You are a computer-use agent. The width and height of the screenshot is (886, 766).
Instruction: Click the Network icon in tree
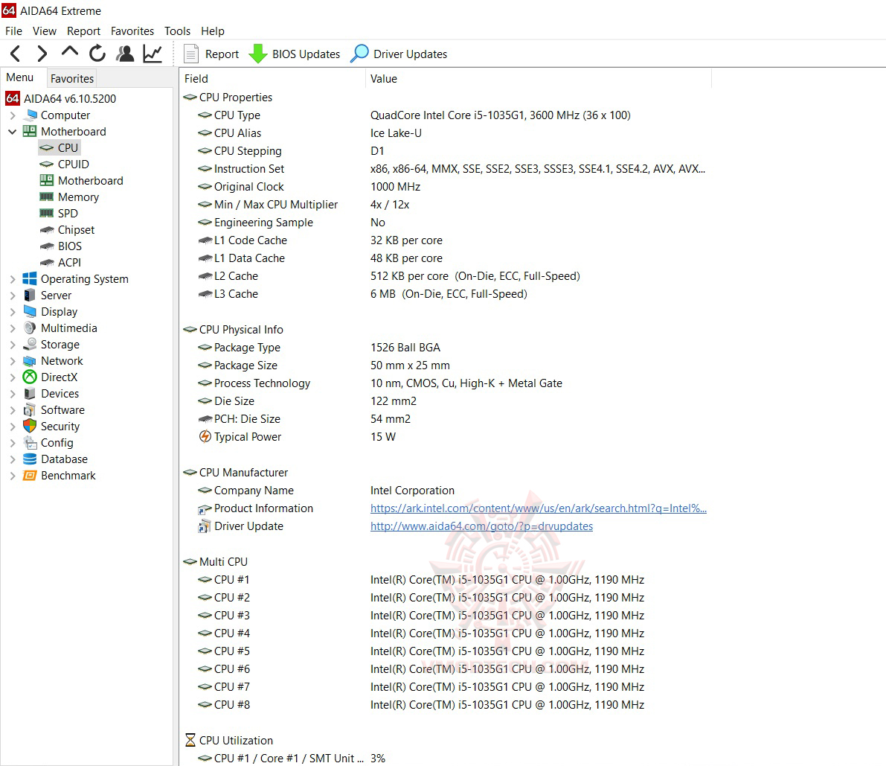29,361
